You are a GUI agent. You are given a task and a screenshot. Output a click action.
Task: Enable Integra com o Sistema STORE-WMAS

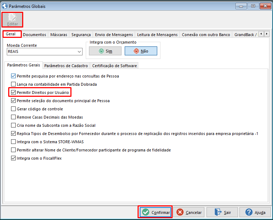coord(13,142)
